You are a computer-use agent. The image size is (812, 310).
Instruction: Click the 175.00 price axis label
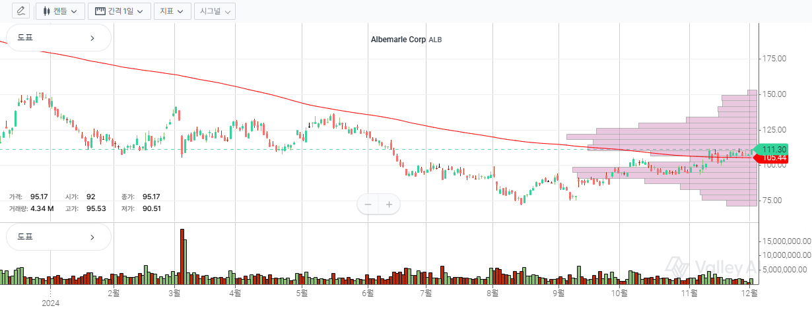[x=774, y=59]
